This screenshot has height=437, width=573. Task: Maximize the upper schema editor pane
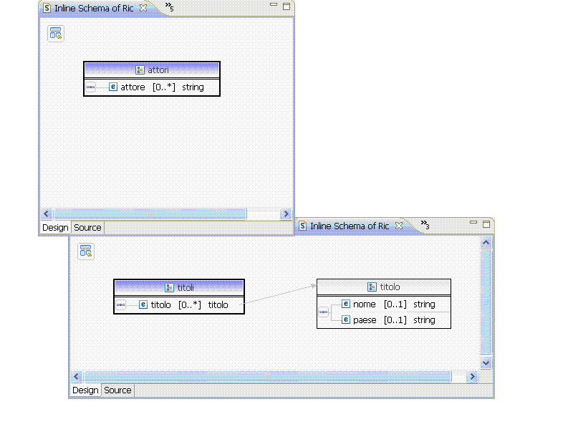[286, 6]
